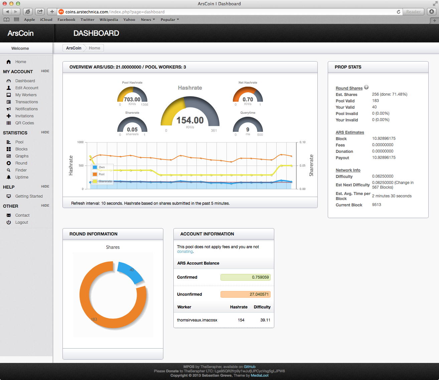Screen dimensions: 439x380
Task: Click the iCloud tabs button in toolbar
Action: click(x=28, y=12)
